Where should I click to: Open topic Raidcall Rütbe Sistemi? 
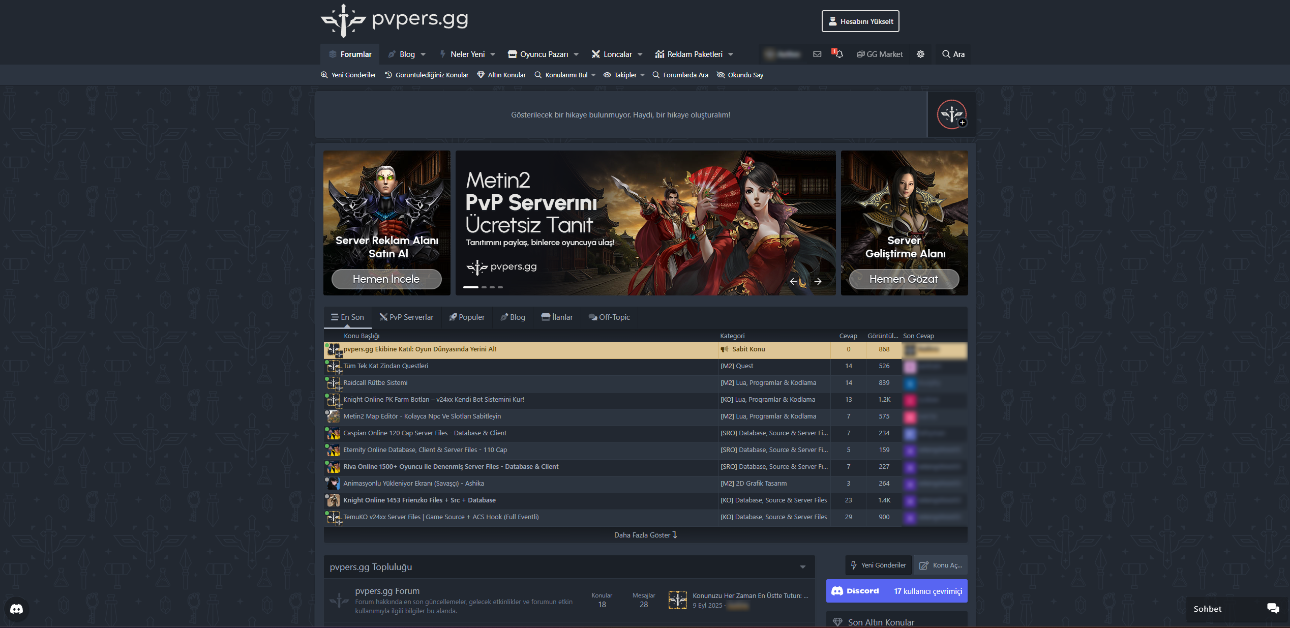(x=375, y=383)
